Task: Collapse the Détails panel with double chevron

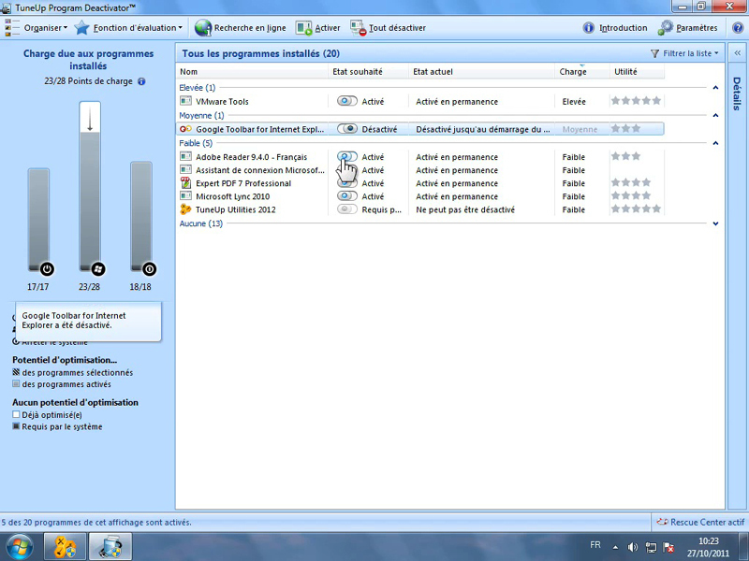Action: [x=737, y=53]
